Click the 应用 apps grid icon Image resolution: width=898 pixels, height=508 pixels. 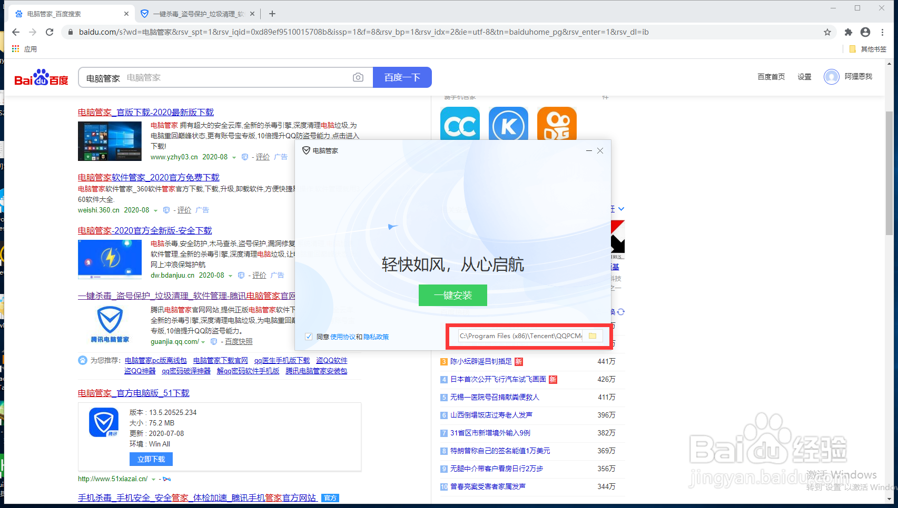click(15, 48)
